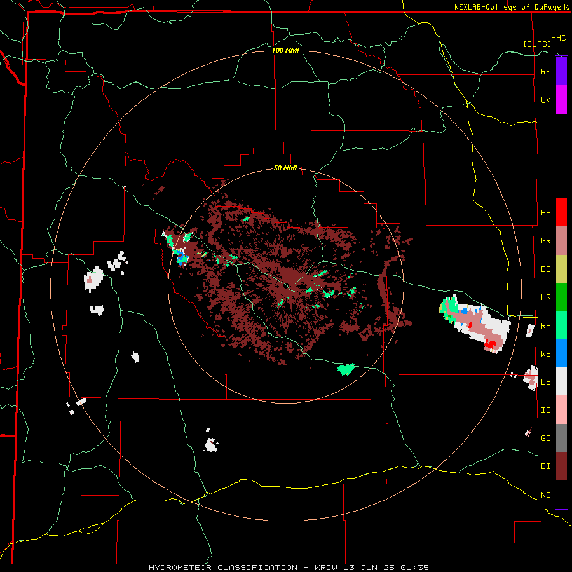Click the HR legend label
The height and width of the screenshot is (572, 572).
545,297
